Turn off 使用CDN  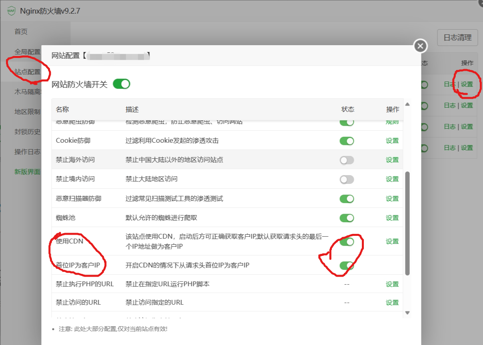[346, 241]
